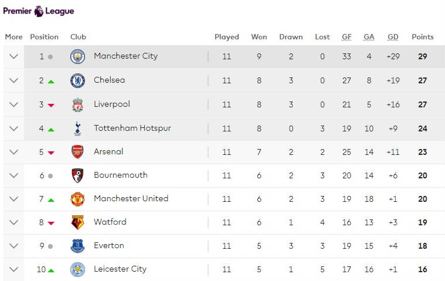Click the Watford club crest
The image size is (445, 281).
[77, 222]
